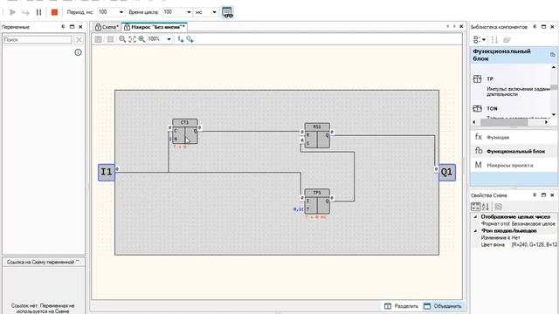The image size is (559, 314).
Task: Click the categorized view icon in properties
Action: coord(475,207)
